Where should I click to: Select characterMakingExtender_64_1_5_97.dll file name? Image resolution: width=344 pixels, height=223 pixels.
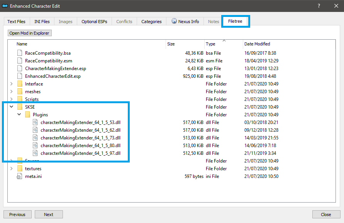pos(81,153)
